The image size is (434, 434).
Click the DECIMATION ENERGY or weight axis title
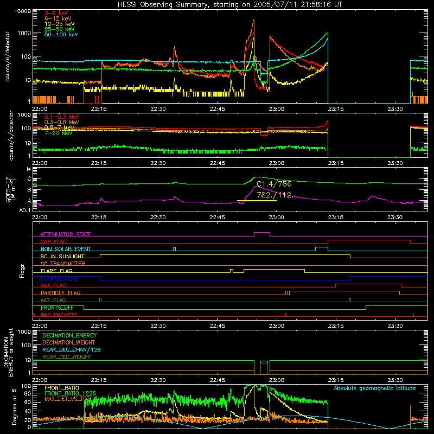point(9,353)
